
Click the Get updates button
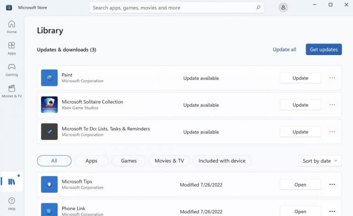[324, 50]
